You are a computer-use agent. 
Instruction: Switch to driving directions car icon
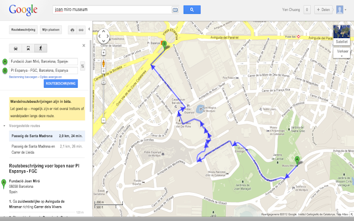(x=15, y=48)
